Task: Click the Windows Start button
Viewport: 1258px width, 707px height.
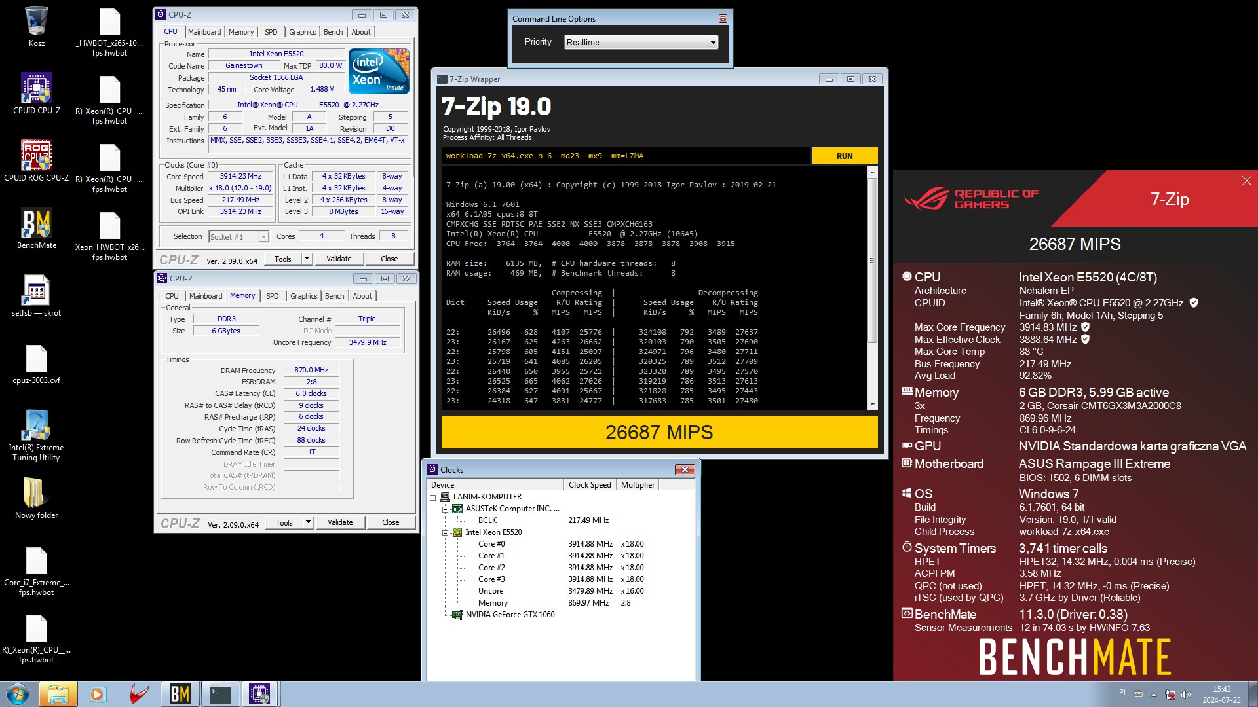Action: pyautogui.click(x=18, y=694)
